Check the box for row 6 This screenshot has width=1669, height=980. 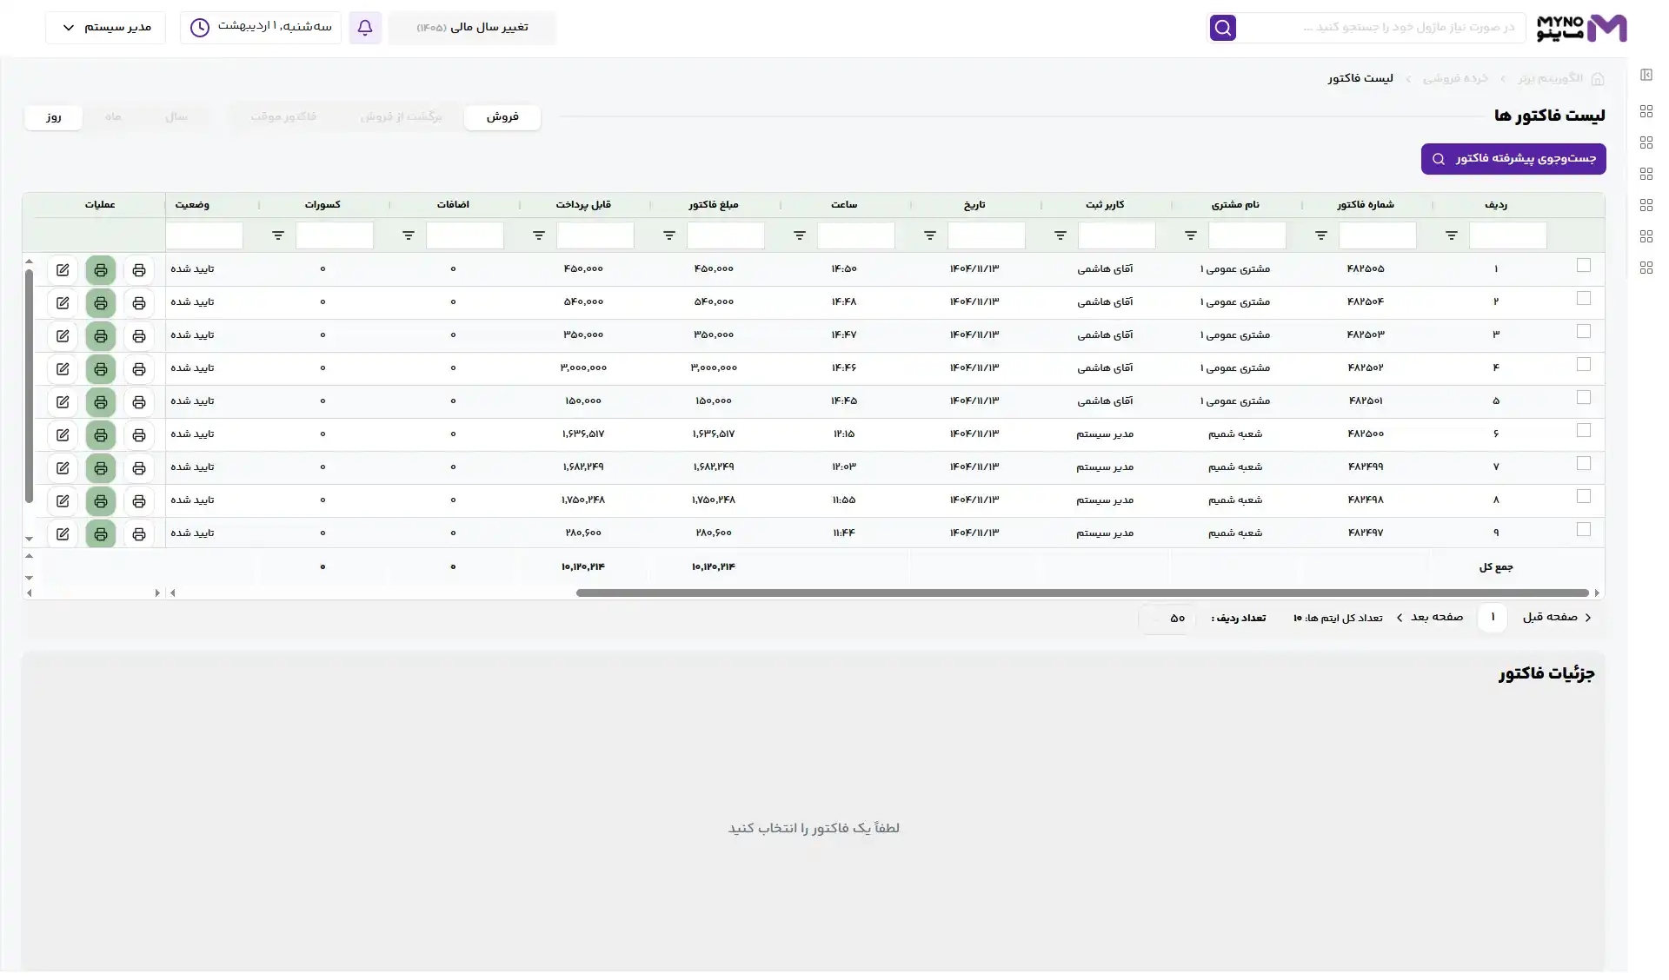pyautogui.click(x=1584, y=430)
